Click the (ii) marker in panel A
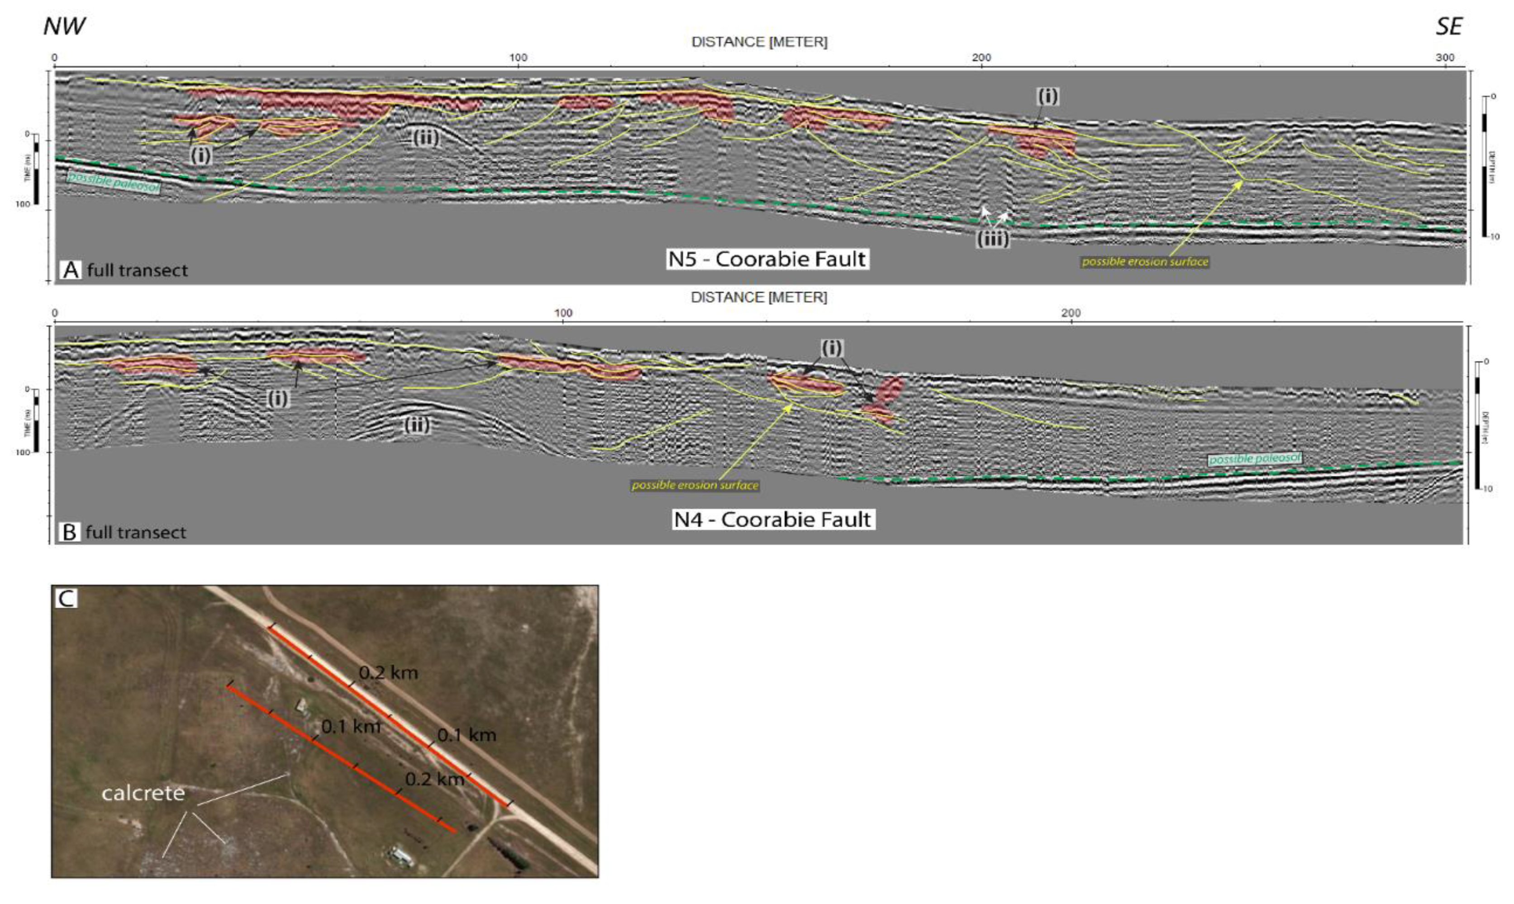Viewport: 1514px width, 904px height. pos(426,138)
